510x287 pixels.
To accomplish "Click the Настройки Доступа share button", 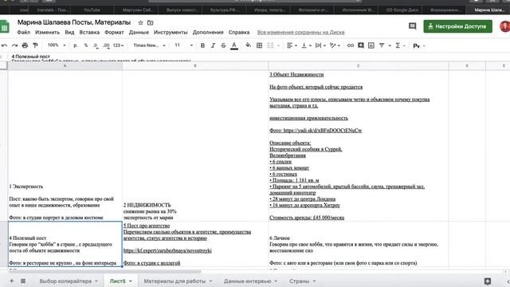I will 457,26.
